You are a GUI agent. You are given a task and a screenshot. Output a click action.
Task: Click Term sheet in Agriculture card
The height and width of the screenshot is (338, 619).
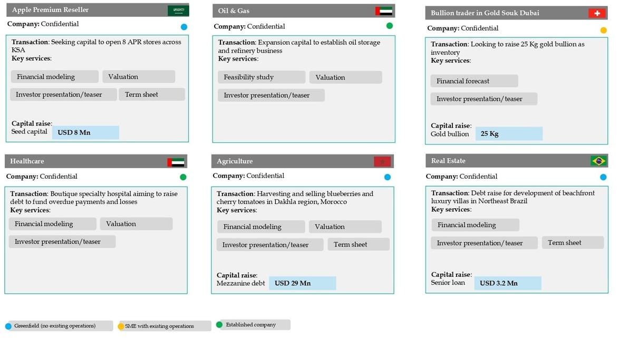(x=359, y=245)
